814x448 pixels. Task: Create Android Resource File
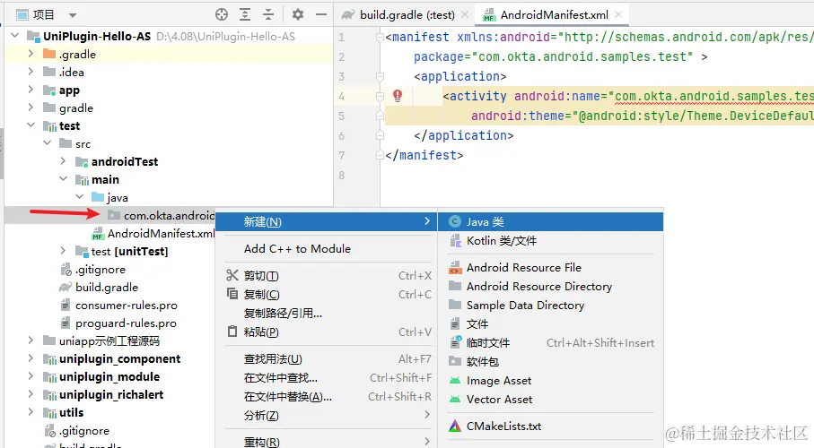point(551,268)
